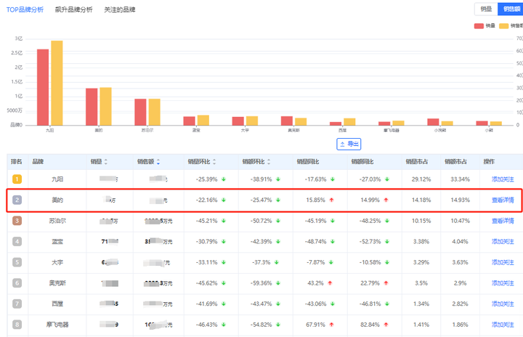Open 查看详情 for 美的 row
The image size is (523, 337).
[503, 200]
